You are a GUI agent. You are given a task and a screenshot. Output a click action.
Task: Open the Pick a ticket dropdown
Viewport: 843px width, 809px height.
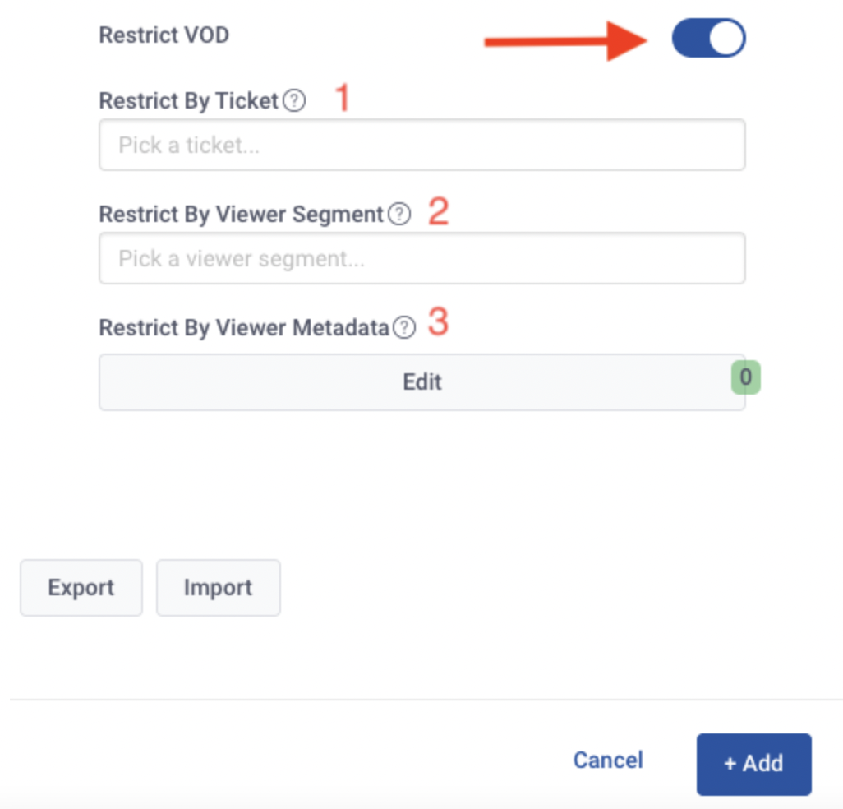point(422,146)
